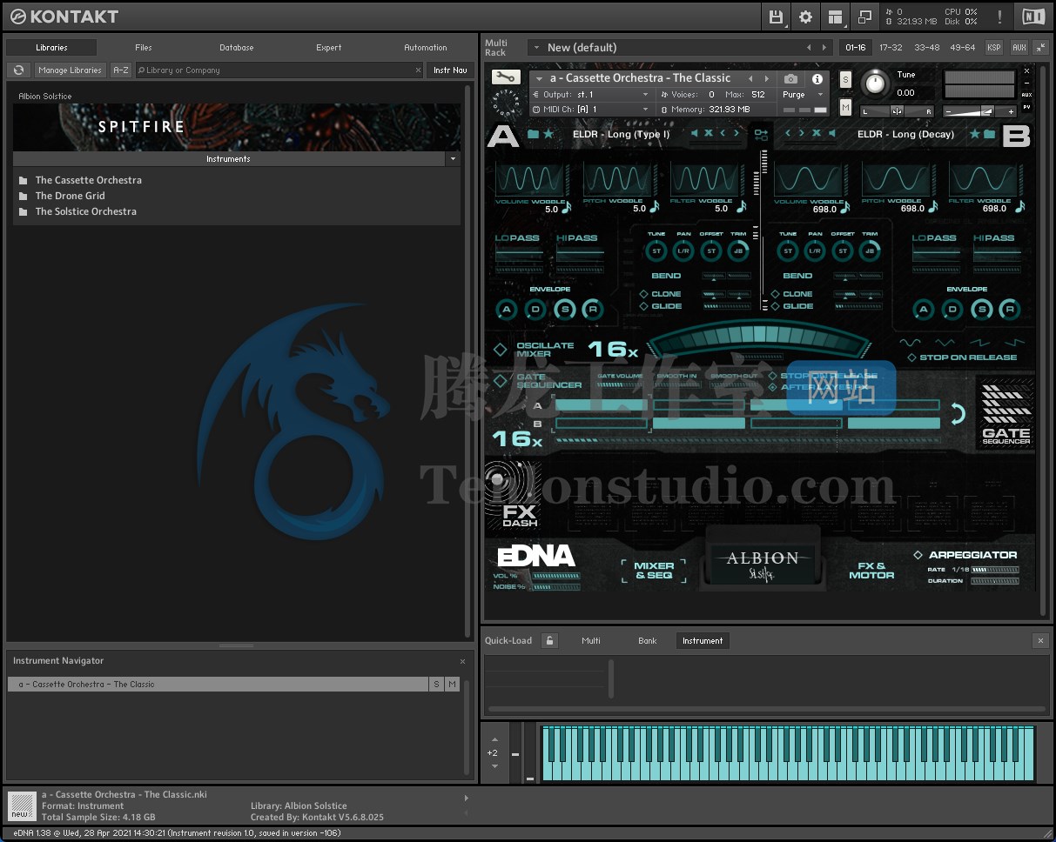
Task: Click the Library or Company search field
Action: point(279,70)
